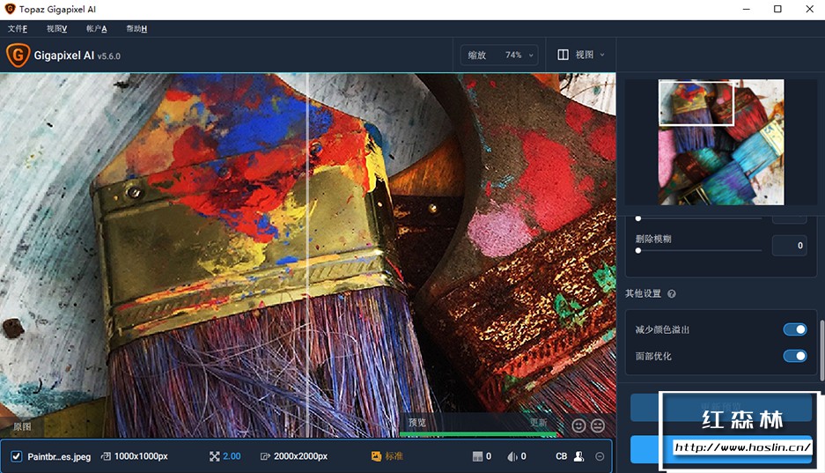This screenshot has height=473, width=825.
Task: Open the 视图 view-mode dropdown in toolbar
Action: 581,55
